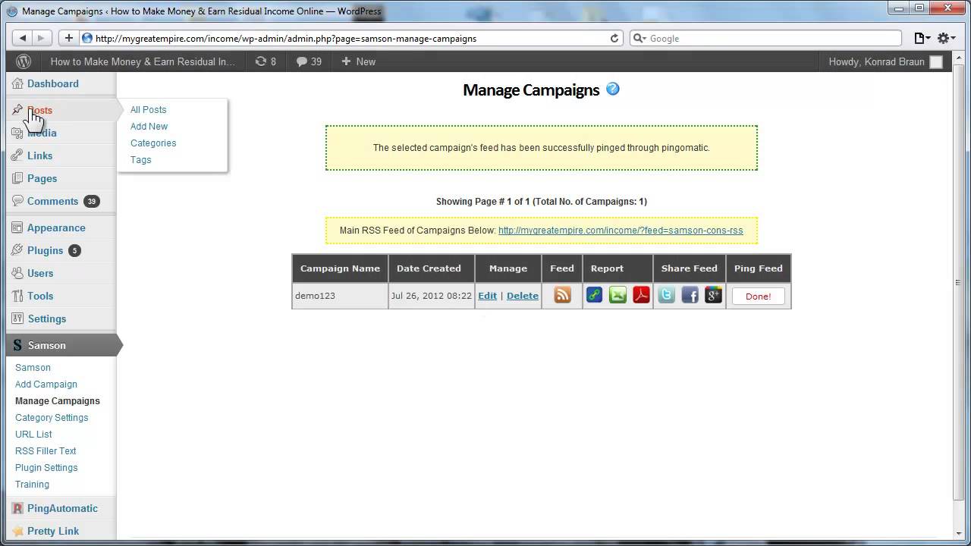Delete the demo123 campaign
The width and height of the screenshot is (971, 546).
[x=523, y=296]
